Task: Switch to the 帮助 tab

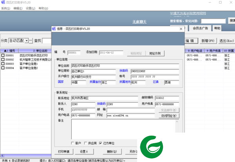Action: pyautogui.click(x=217, y=28)
